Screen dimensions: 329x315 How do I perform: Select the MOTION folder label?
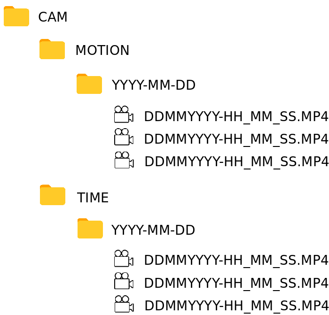pos(102,50)
